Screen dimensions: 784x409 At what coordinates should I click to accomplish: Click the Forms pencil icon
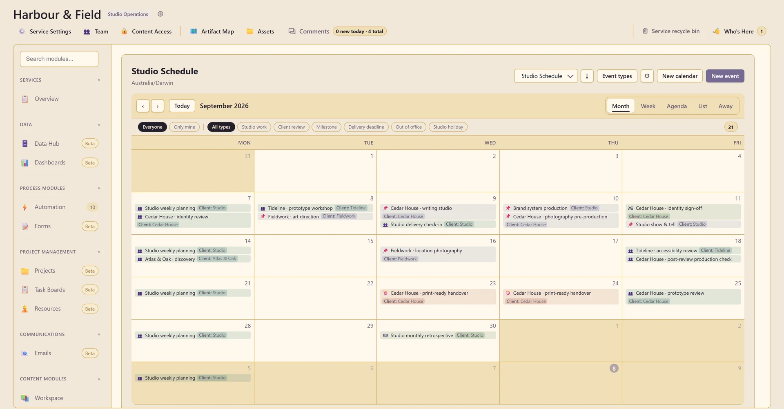click(25, 226)
